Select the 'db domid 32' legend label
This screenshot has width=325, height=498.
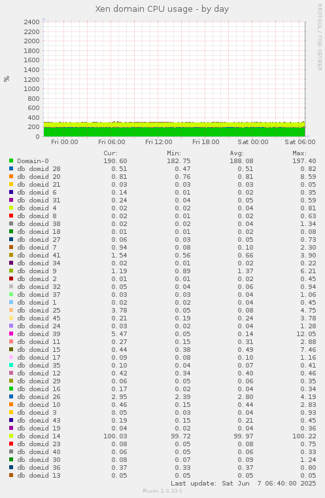pos(39,287)
